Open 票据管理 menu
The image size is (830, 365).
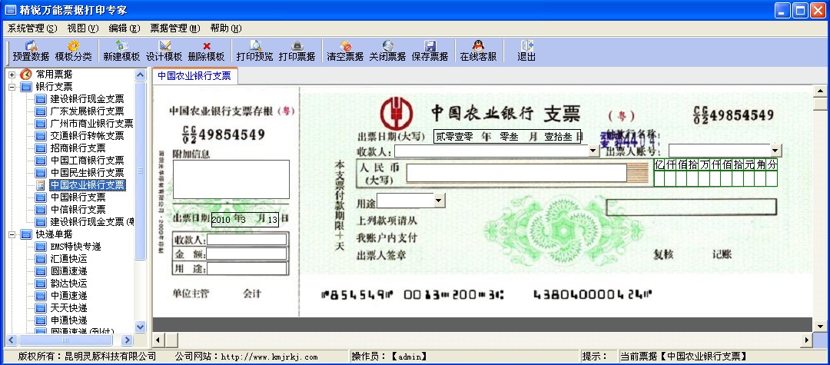(175, 28)
